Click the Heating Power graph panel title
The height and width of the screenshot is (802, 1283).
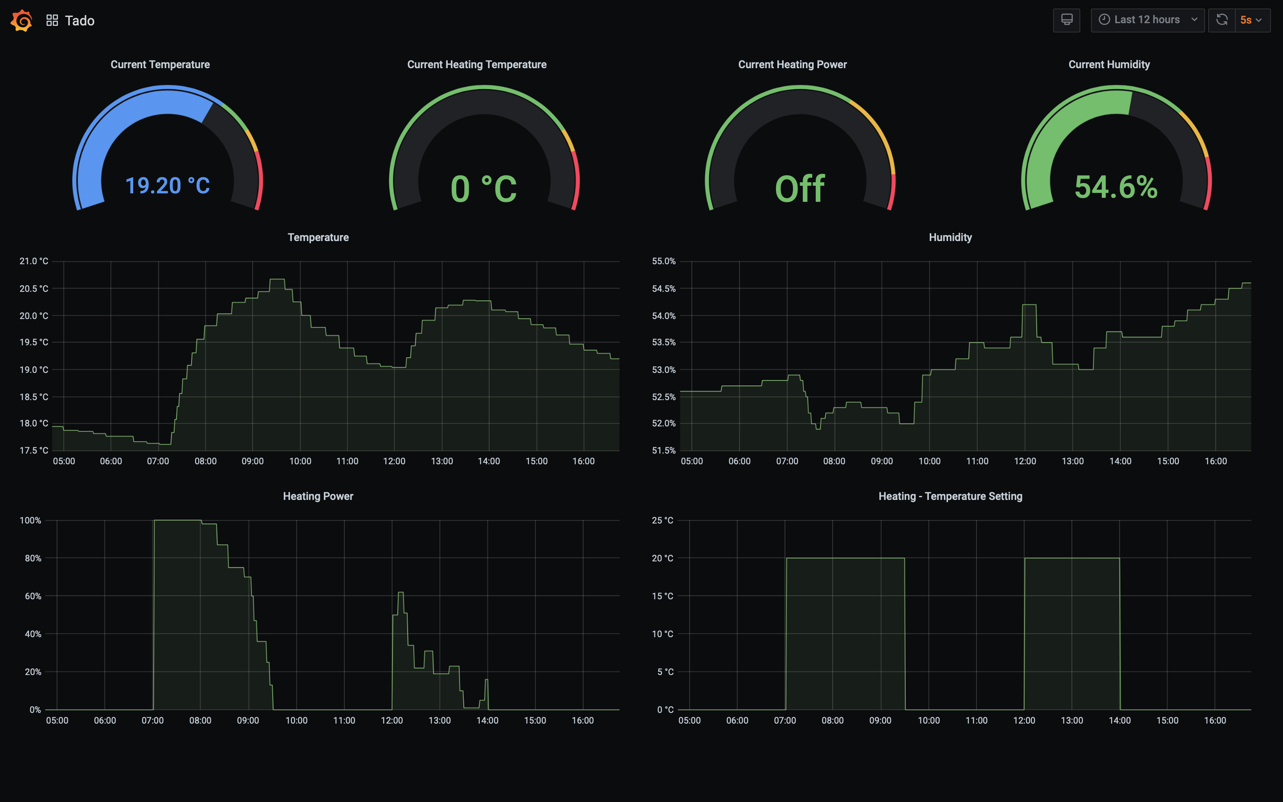[318, 496]
